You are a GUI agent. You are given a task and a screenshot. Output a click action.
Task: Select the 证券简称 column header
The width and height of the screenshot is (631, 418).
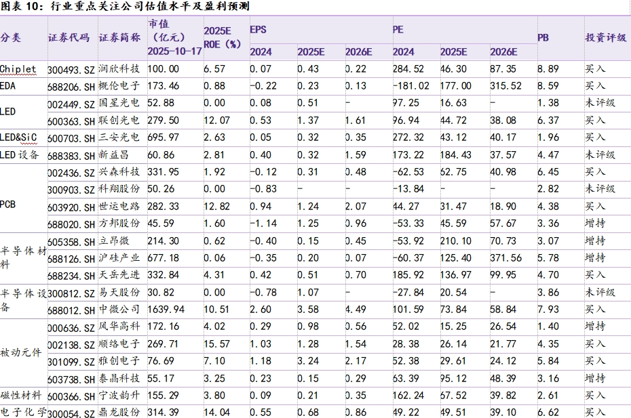tap(119, 38)
